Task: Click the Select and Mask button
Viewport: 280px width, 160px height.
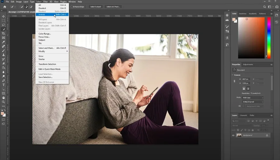Action: (x=113, y=7)
